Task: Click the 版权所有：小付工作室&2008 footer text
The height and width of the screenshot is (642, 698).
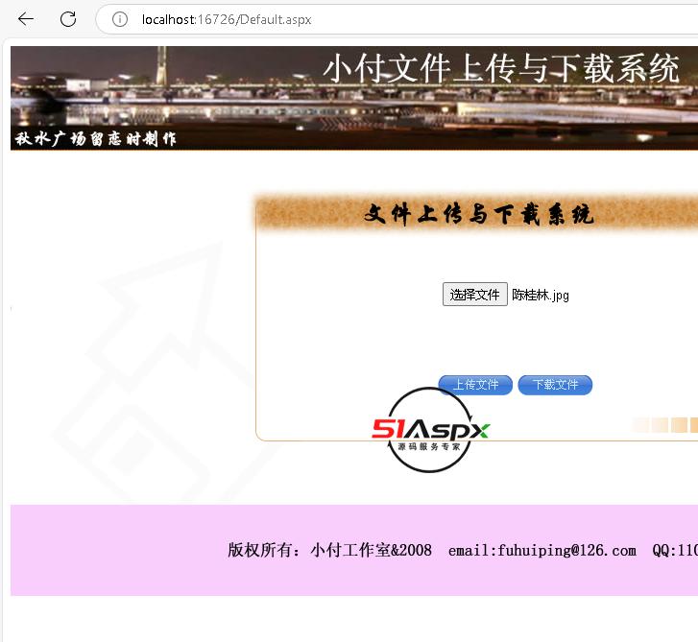Action: click(329, 551)
